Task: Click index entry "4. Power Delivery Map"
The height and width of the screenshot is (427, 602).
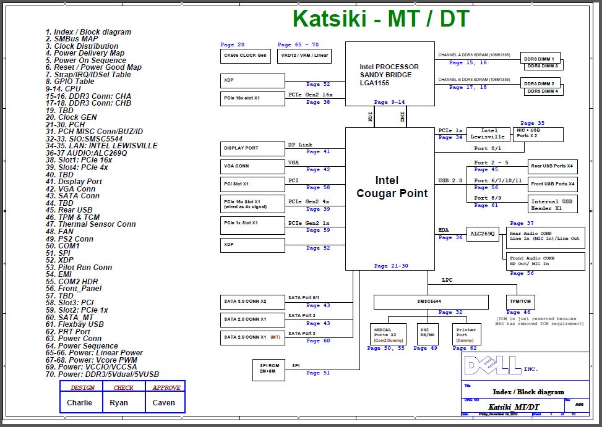Action: tap(85, 53)
